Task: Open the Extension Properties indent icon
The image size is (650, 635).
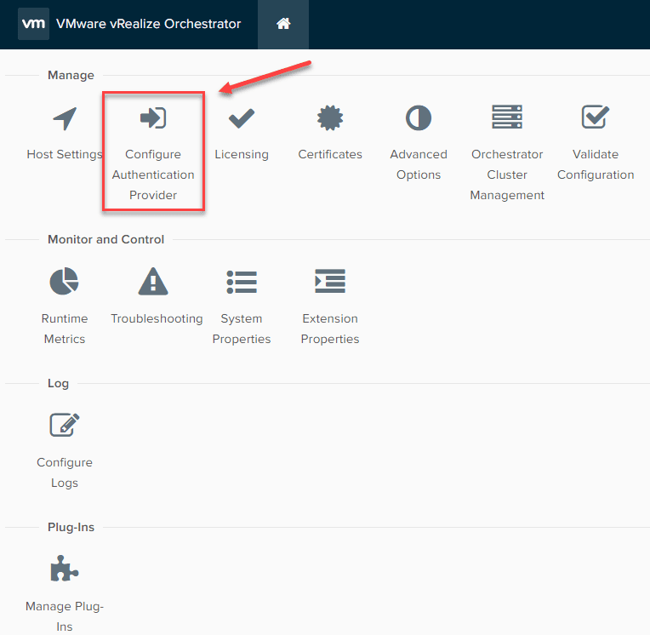Action: click(x=330, y=281)
